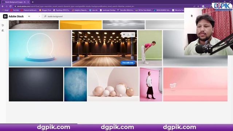Screen dimensions: 233x131
Task: Open the beige spheres arch thumbnail
Action: tap(113, 84)
